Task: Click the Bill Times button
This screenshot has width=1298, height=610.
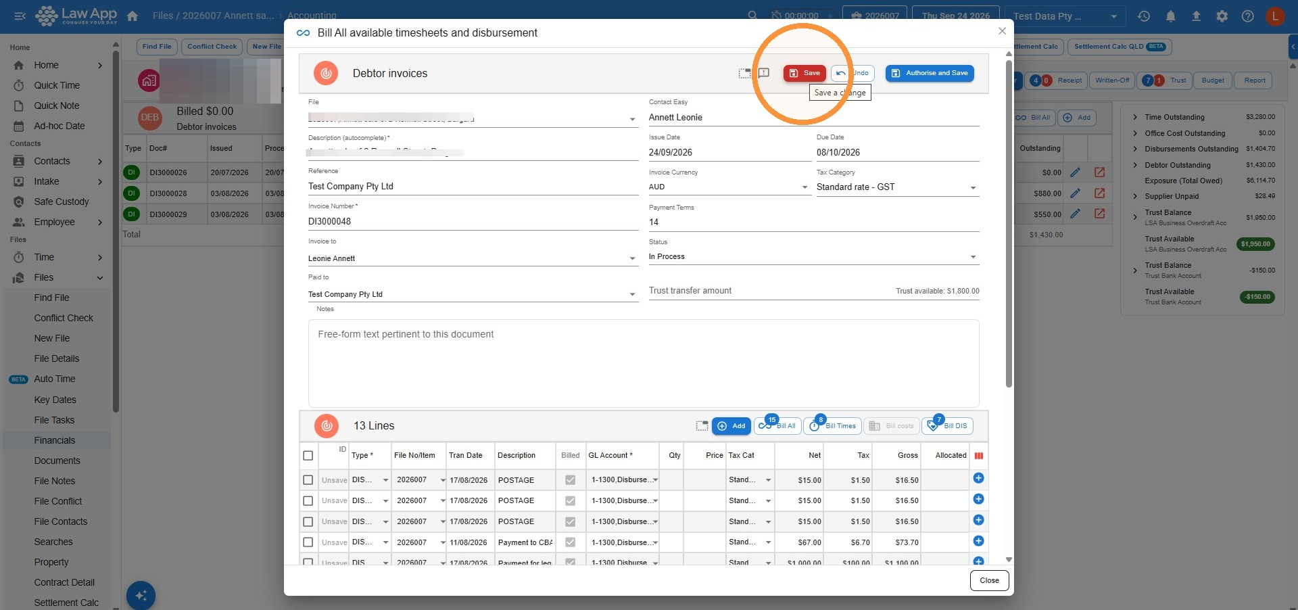Action: [x=833, y=426]
